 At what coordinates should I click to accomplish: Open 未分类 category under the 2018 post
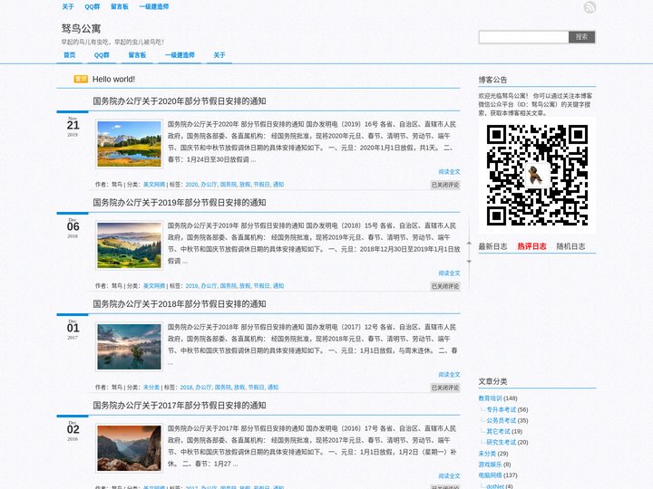click(151, 388)
